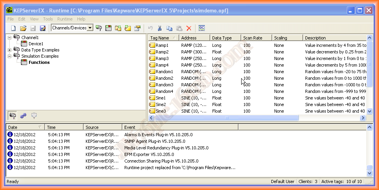
Task: Open the Runtime menu
Action: pos(65,19)
